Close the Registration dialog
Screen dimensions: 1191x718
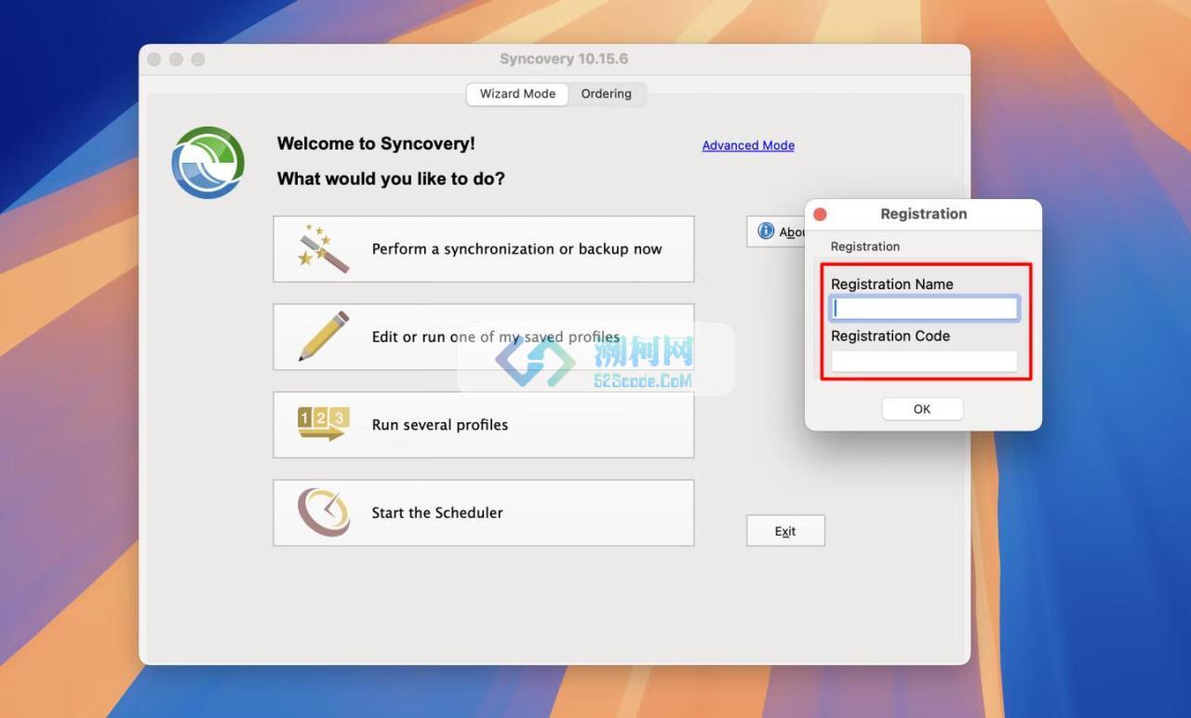click(x=820, y=214)
